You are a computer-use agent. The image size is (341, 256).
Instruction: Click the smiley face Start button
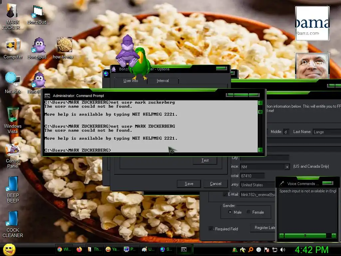(9, 250)
